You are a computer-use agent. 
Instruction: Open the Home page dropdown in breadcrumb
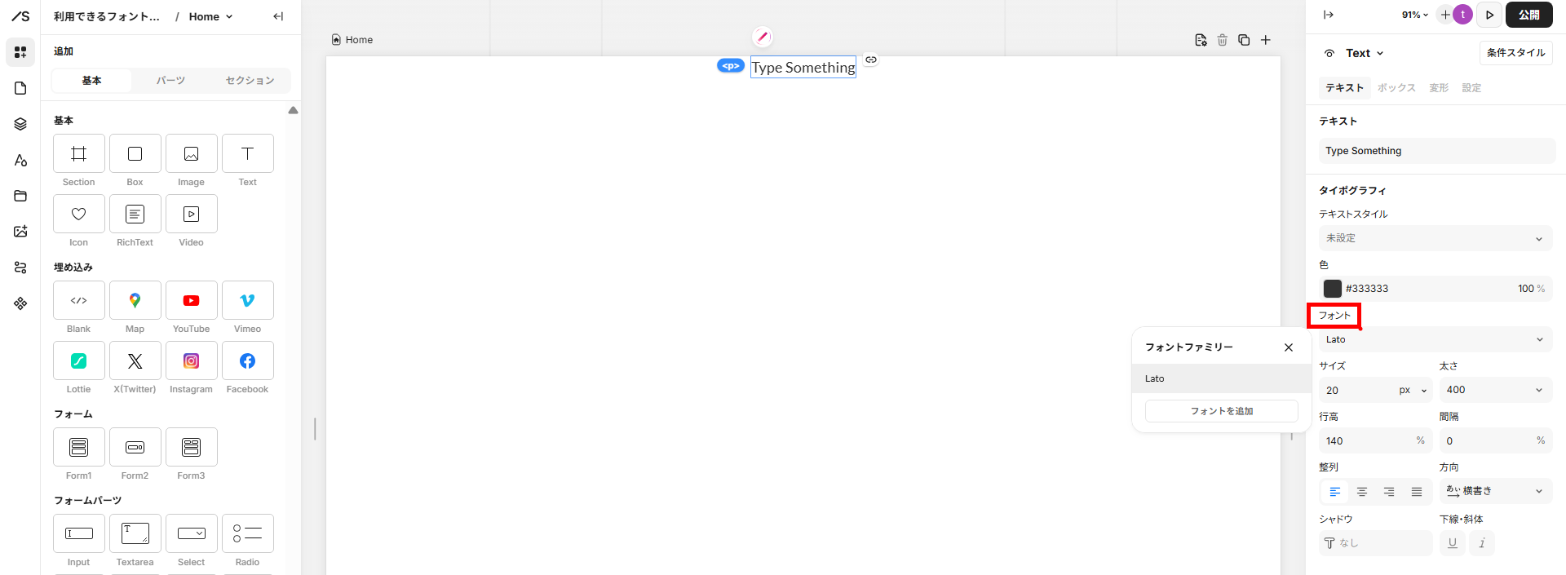210,16
